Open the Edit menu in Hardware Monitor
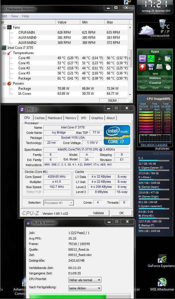175x299 pixels. pos(4,16)
